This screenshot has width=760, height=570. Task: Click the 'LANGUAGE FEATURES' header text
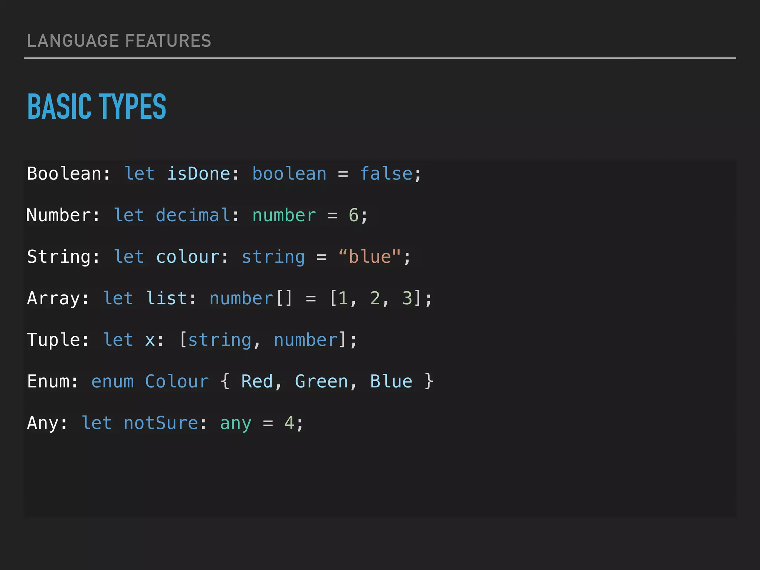point(119,41)
